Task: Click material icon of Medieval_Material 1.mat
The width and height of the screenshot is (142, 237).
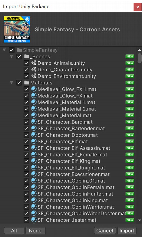Action: 34,102
